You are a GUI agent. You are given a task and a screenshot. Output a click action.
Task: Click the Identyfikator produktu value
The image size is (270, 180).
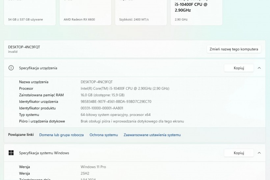(102, 108)
